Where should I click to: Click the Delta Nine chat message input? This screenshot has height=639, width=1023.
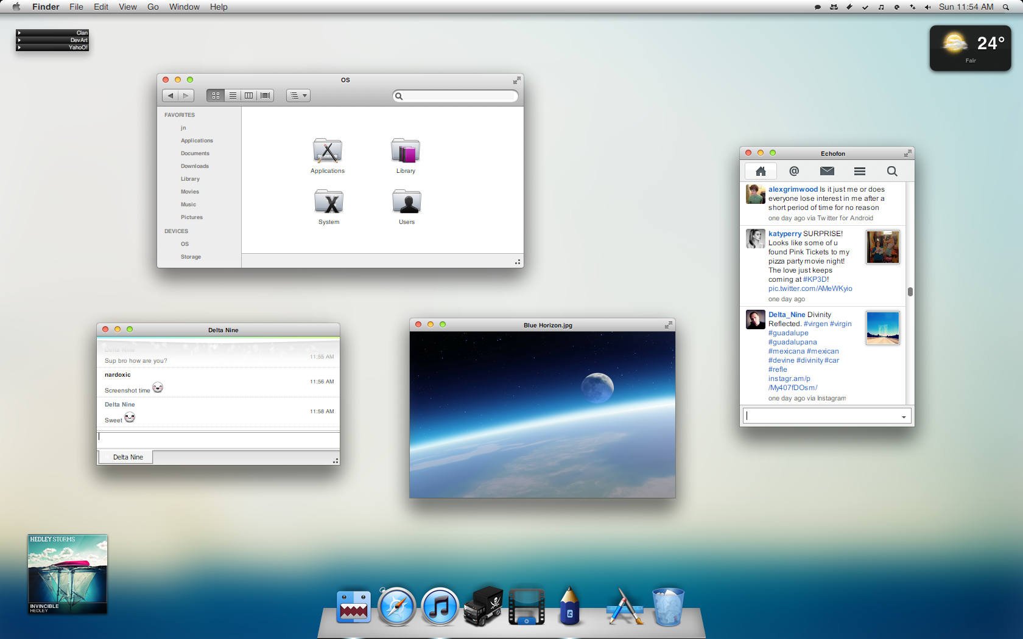pos(218,439)
